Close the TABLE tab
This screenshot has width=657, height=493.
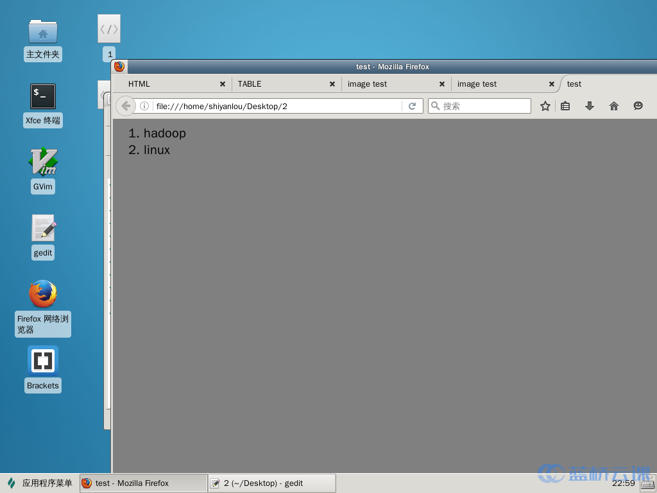(x=332, y=84)
